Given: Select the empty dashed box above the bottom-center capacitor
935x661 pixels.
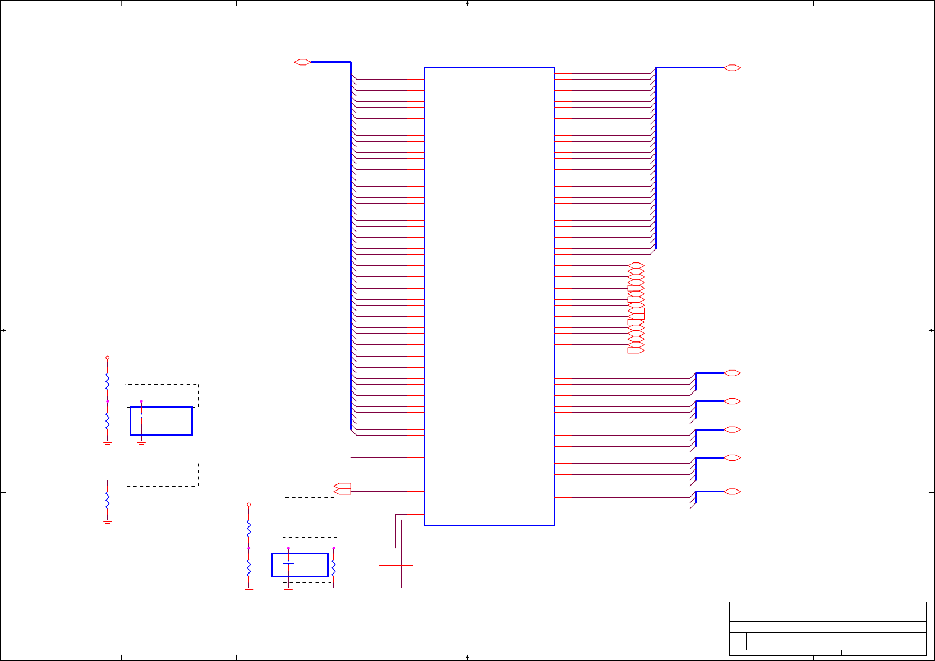Looking at the screenshot, I should pyautogui.click(x=310, y=517).
